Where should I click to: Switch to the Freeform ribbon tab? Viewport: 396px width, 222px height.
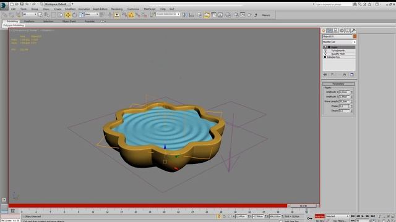click(x=29, y=22)
